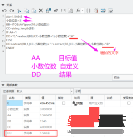Collapse the 关系 section
The image size is (133, 137).
coord(3,5)
